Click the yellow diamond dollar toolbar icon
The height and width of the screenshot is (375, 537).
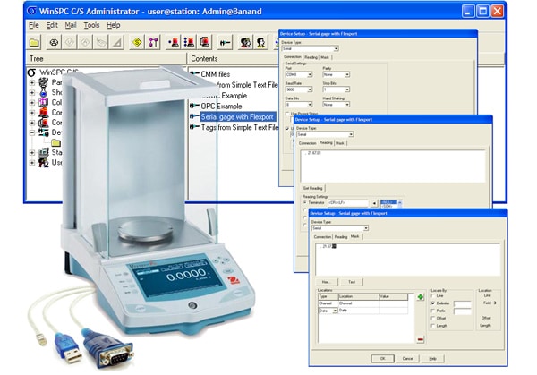[136, 42]
